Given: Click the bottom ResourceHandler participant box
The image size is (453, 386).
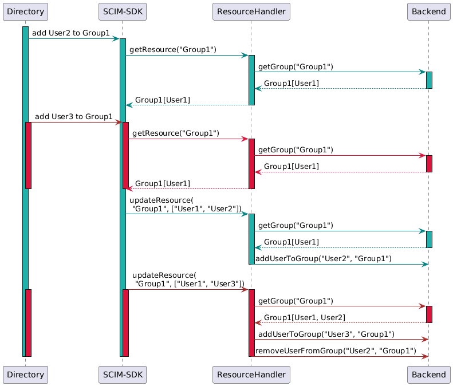Looking at the screenshot, I should (251, 375).
